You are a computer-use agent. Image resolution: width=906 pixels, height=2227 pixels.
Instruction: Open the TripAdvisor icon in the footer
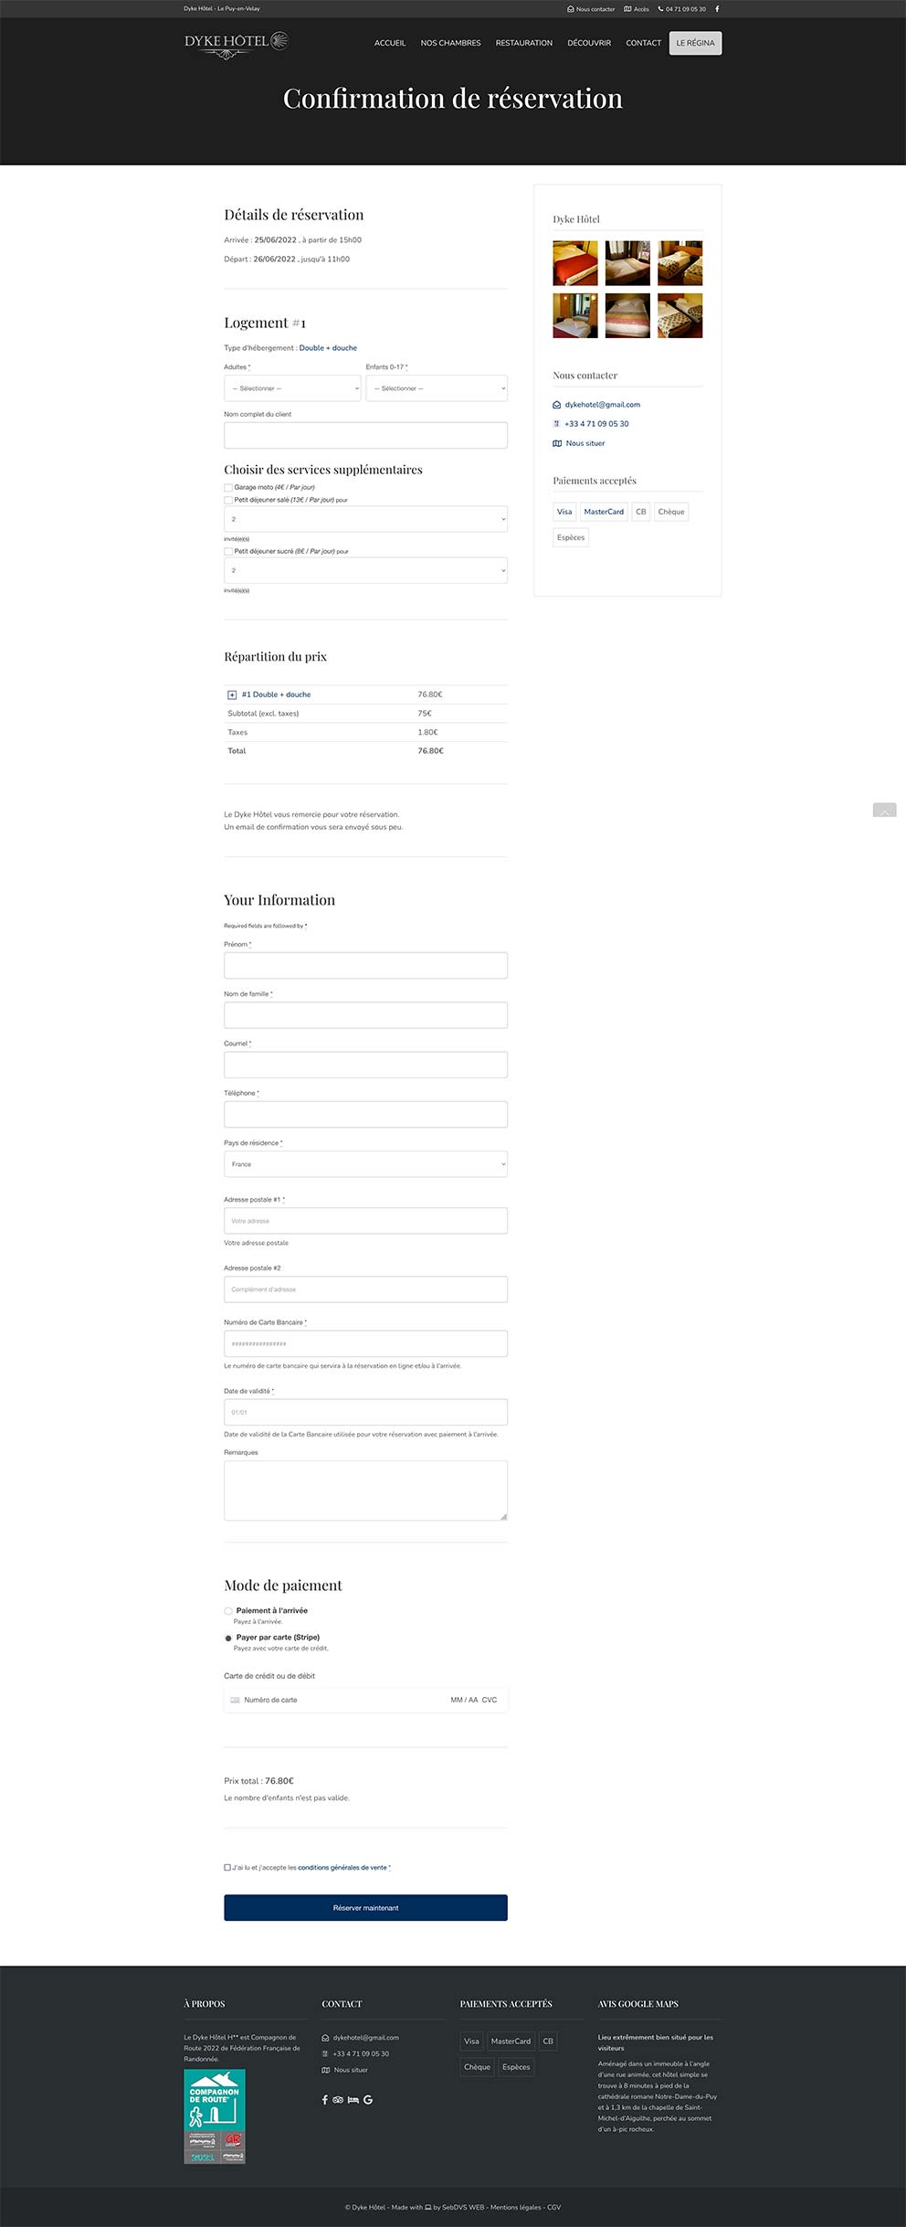(x=338, y=2100)
